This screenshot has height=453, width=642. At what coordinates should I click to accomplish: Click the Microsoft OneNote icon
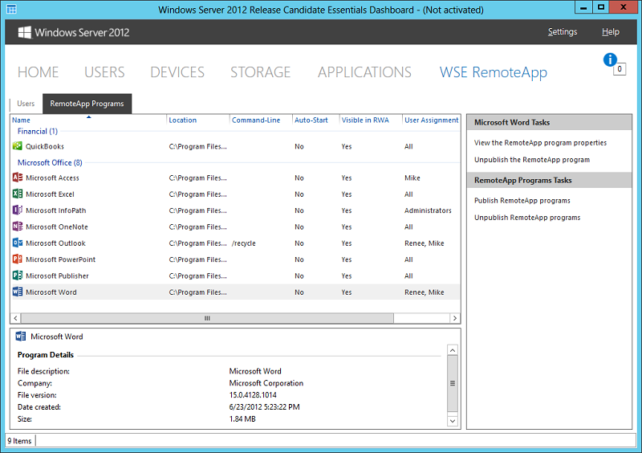[17, 226]
